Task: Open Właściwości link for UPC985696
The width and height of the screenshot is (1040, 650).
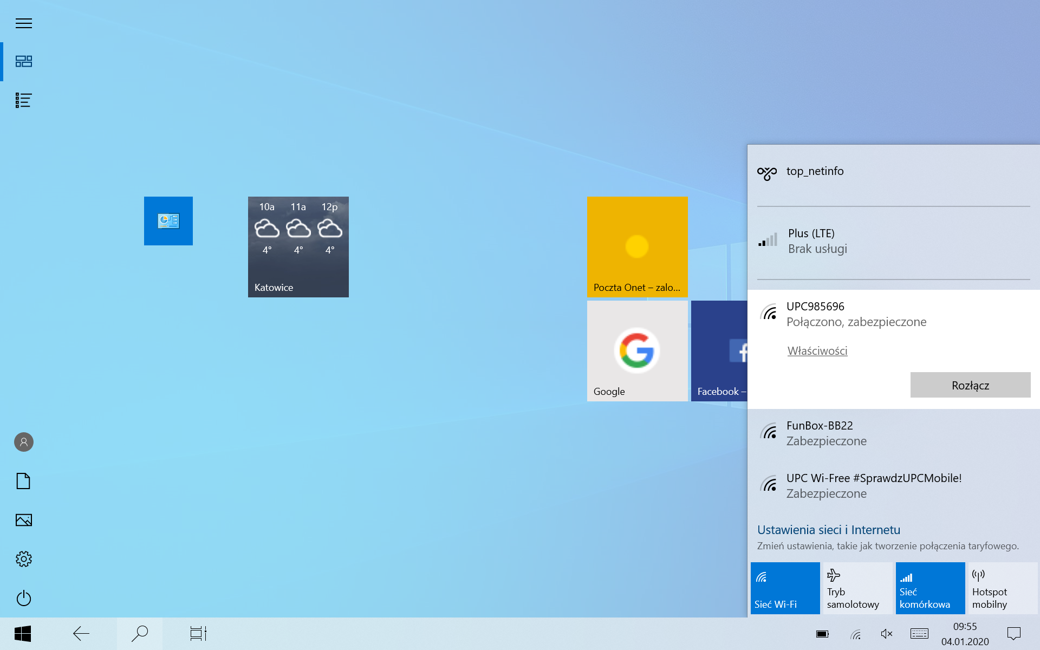Action: coord(817,351)
